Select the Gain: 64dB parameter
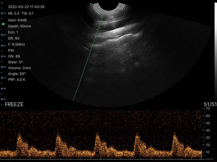 17,20
